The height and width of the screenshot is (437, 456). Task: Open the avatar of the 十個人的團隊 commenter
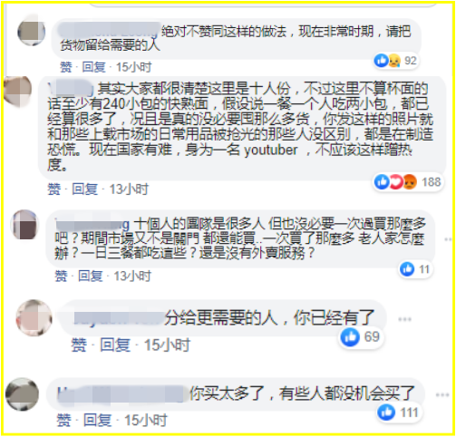tap(24, 224)
